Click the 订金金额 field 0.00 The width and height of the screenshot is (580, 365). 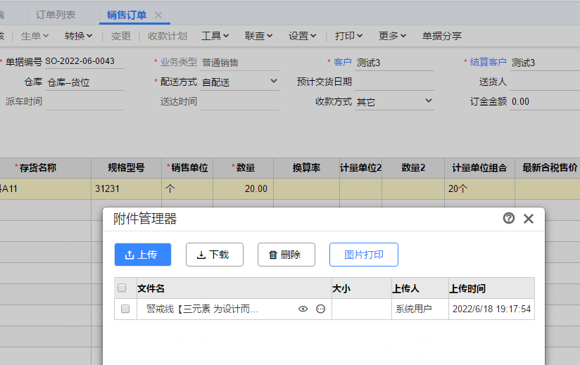click(545, 101)
